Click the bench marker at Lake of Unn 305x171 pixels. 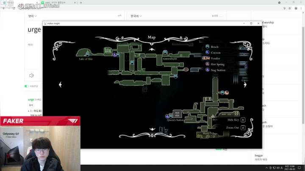(87, 55)
